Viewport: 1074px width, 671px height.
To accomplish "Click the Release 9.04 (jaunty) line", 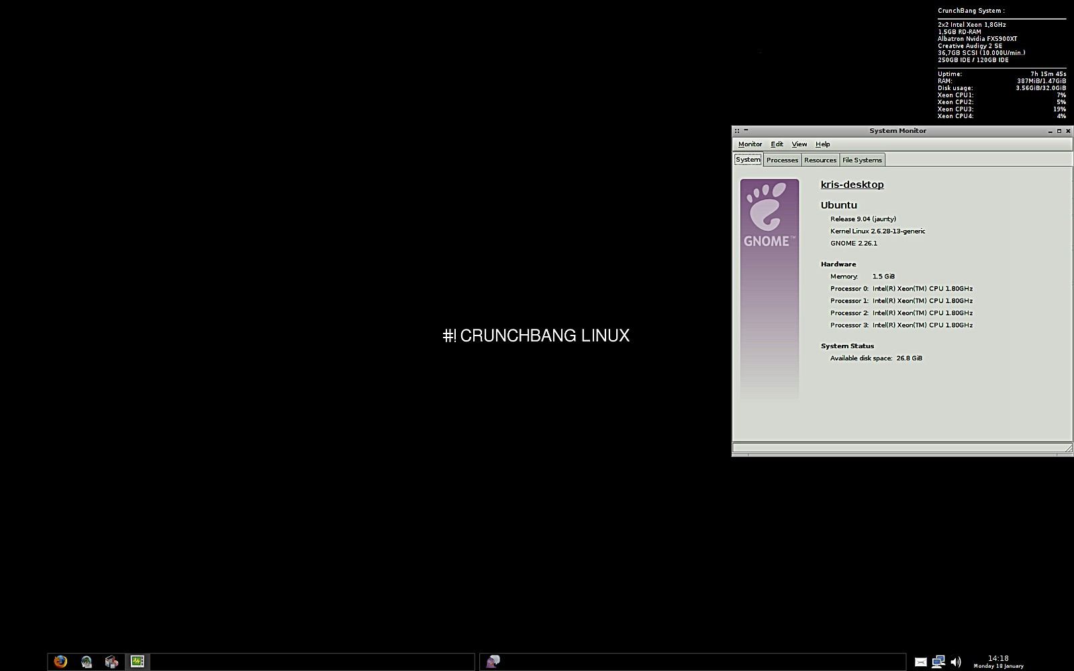I will 863,219.
